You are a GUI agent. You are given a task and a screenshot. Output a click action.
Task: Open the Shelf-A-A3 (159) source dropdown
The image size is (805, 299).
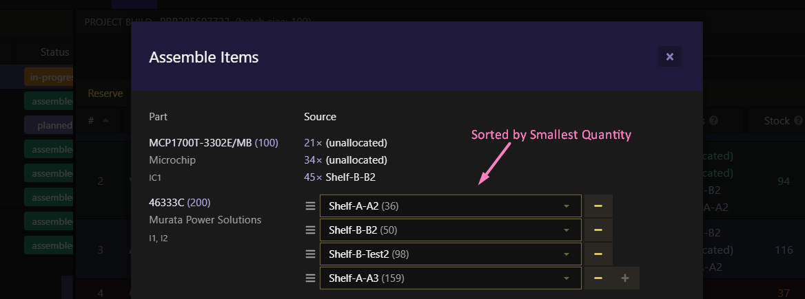[450, 278]
